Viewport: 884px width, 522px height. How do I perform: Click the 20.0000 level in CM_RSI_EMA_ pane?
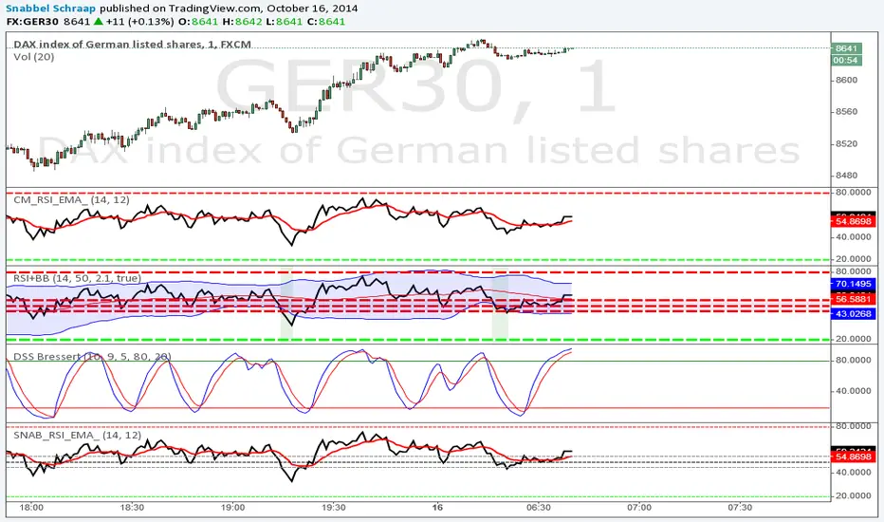pos(853,259)
